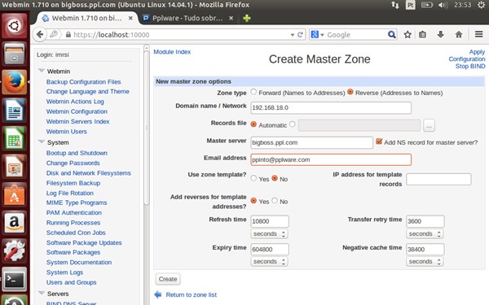Select Yes for Use zone template
This screenshot has height=305, width=489.
(x=253, y=178)
